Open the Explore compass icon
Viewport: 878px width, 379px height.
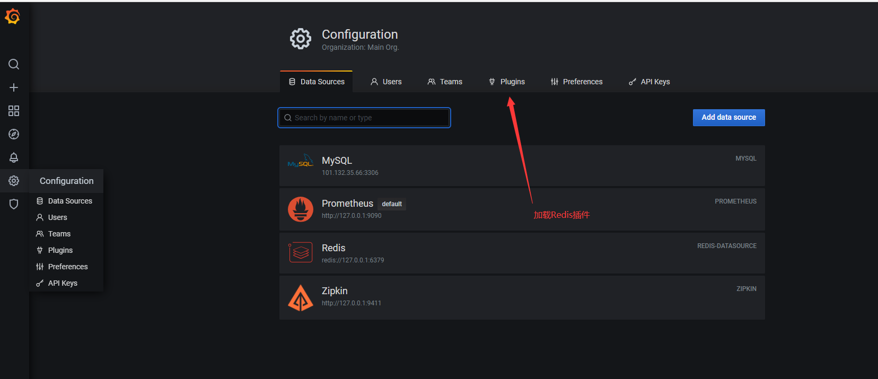[x=14, y=134]
